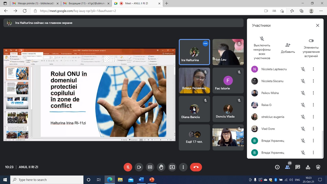Add this page to favorites star

point(282,11)
